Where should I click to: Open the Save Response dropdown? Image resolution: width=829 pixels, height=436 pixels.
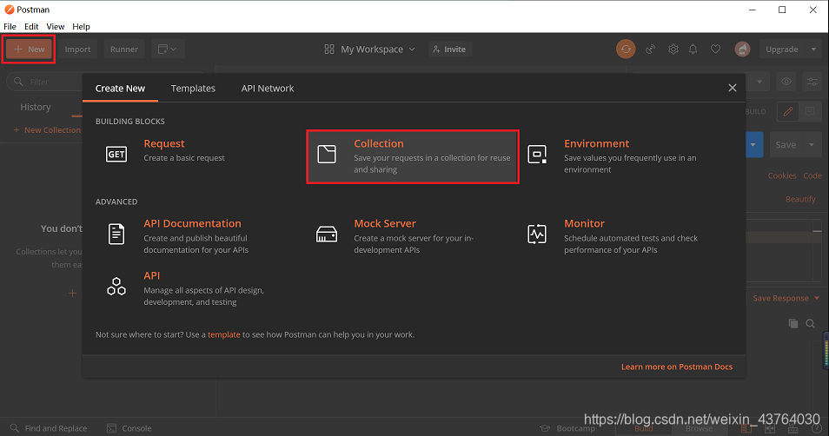click(x=786, y=298)
